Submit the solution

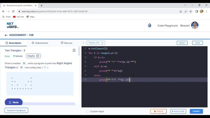pos(196,111)
